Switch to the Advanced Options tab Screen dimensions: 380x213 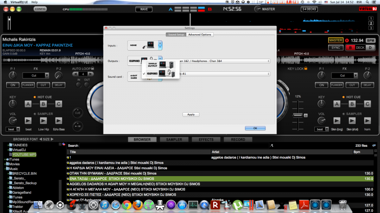[x=199, y=35]
